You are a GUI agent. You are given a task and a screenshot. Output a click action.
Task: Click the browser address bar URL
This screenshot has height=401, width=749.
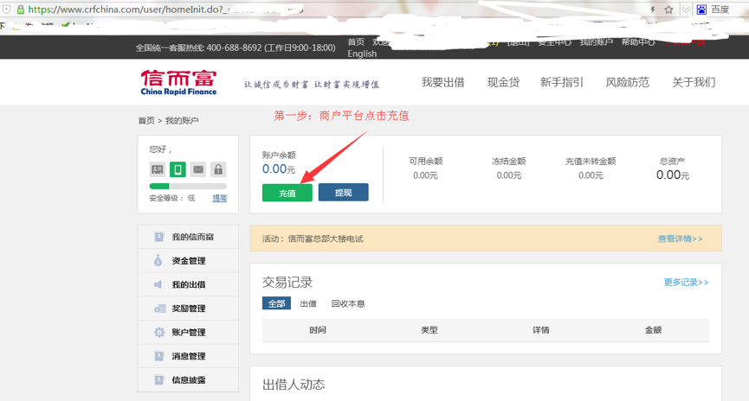(165, 10)
